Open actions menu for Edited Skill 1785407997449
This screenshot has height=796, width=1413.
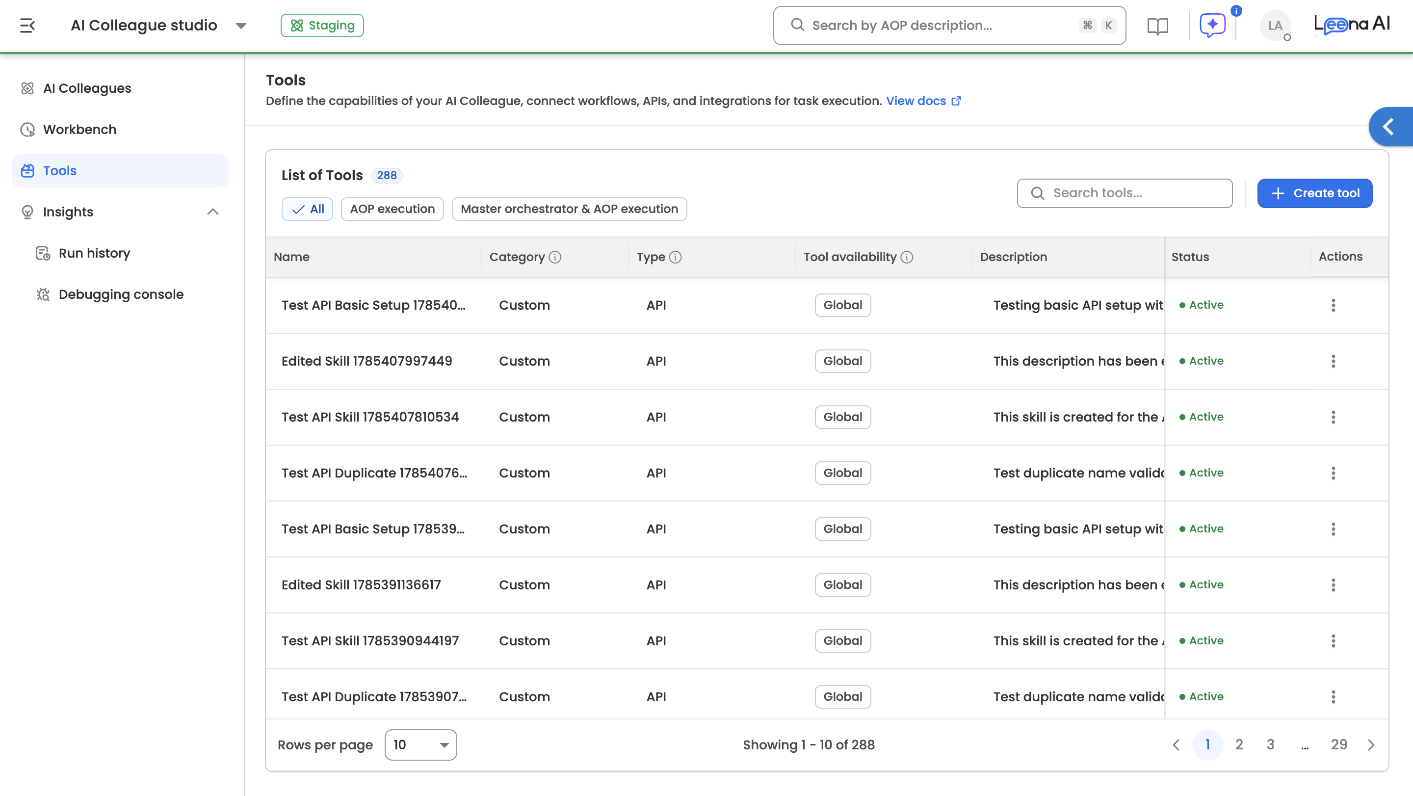(x=1333, y=361)
